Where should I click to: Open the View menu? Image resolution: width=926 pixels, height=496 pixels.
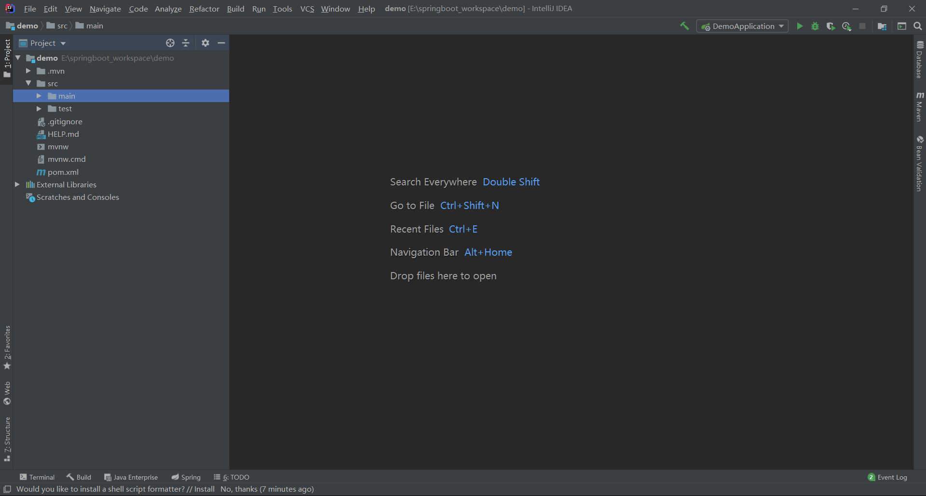click(x=73, y=9)
